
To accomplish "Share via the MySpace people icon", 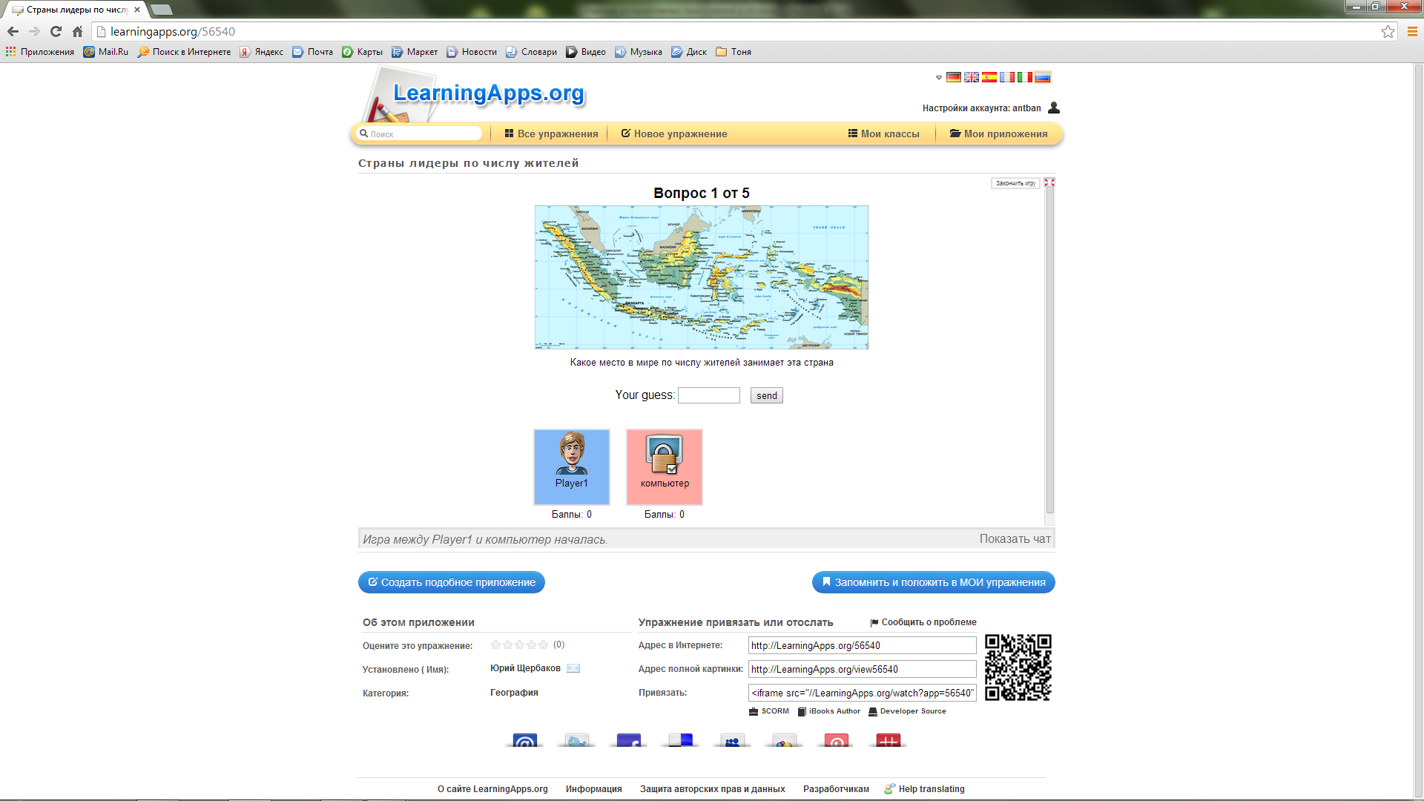I will (x=733, y=740).
